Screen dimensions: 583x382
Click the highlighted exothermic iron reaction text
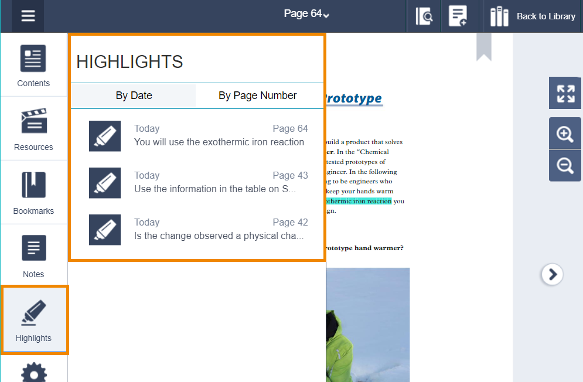(359, 201)
